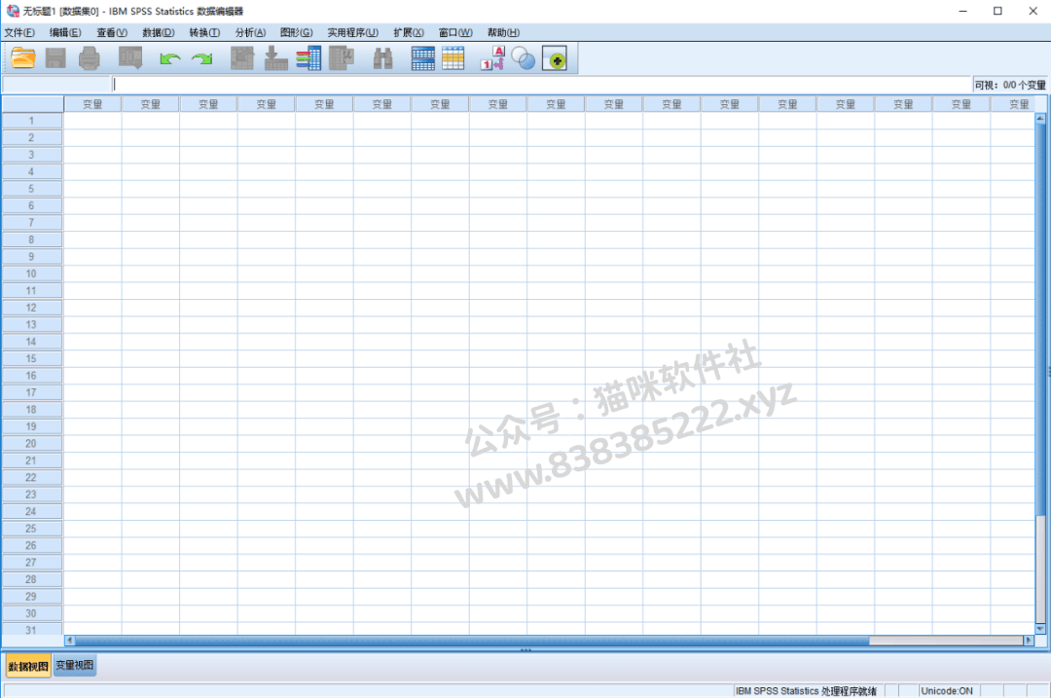Select row header 5

pos(31,189)
